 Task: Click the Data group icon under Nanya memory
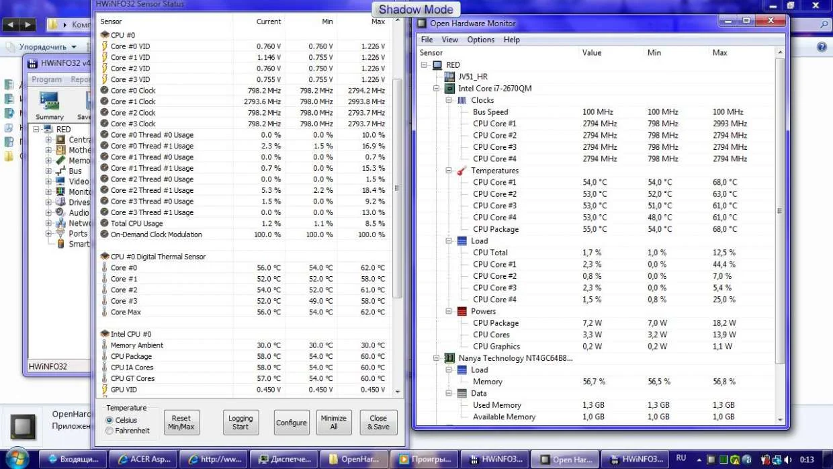click(x=462, y=393)
